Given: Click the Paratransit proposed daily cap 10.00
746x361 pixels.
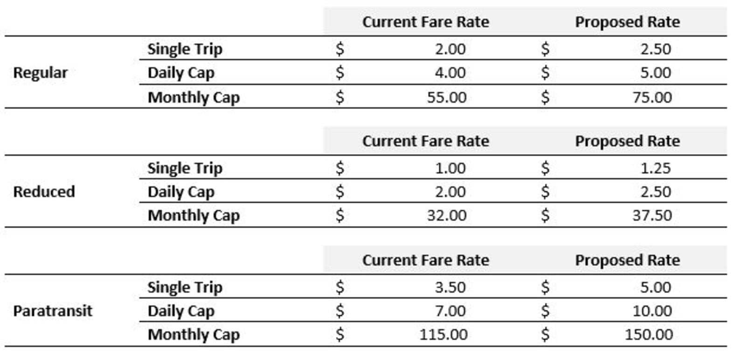Looking at the screenshot, I should [652, 311].
